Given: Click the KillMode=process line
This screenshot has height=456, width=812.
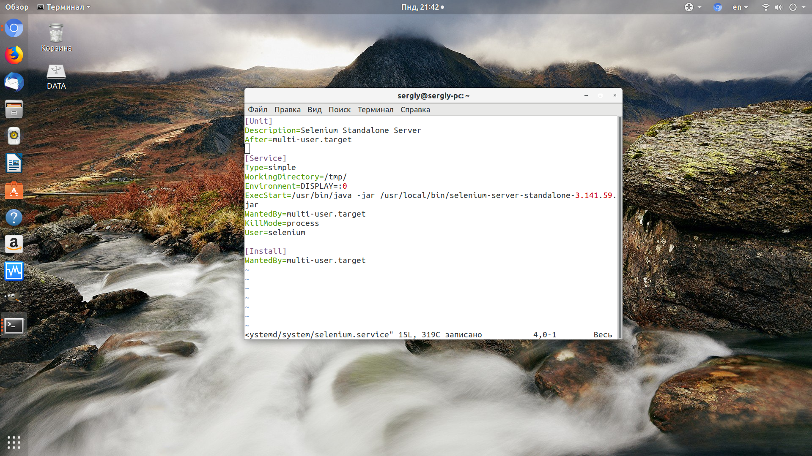Looking at the screenshot, I should coord(282,223).
